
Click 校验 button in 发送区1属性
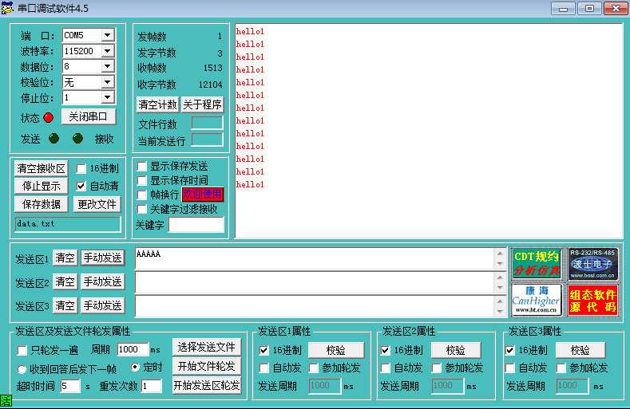(x=336, y=350)
